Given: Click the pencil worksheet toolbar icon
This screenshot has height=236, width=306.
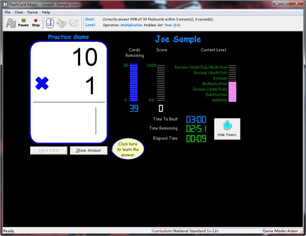Looking at the screenshot, I should [62, 22].
